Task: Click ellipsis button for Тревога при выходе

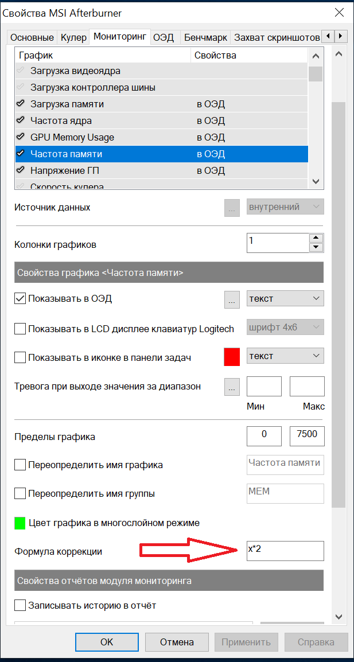Action: click(231, 387)
